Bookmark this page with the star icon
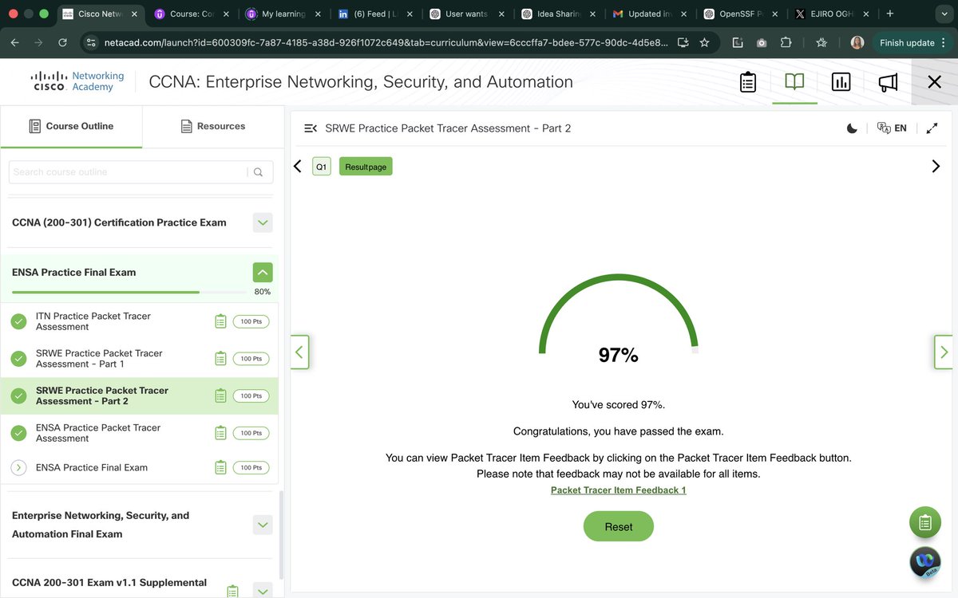Screen dimensions: 958x598 pyautogui.click(x=704, y=42)
